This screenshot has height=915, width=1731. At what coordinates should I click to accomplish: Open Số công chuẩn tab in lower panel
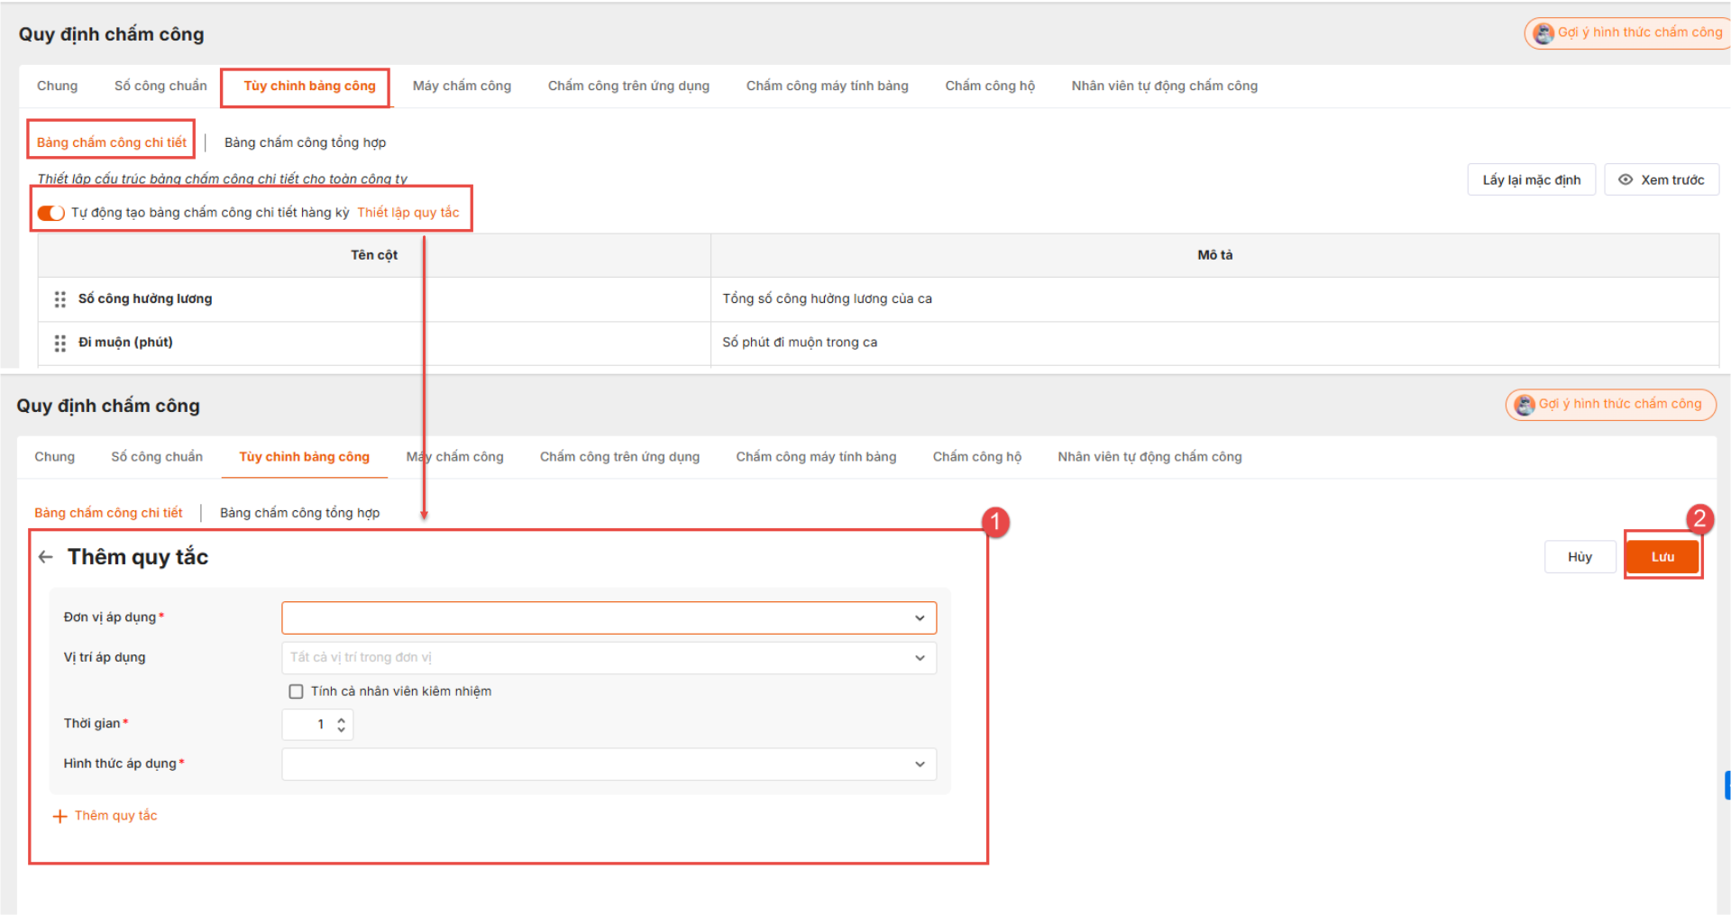[157, 457]
